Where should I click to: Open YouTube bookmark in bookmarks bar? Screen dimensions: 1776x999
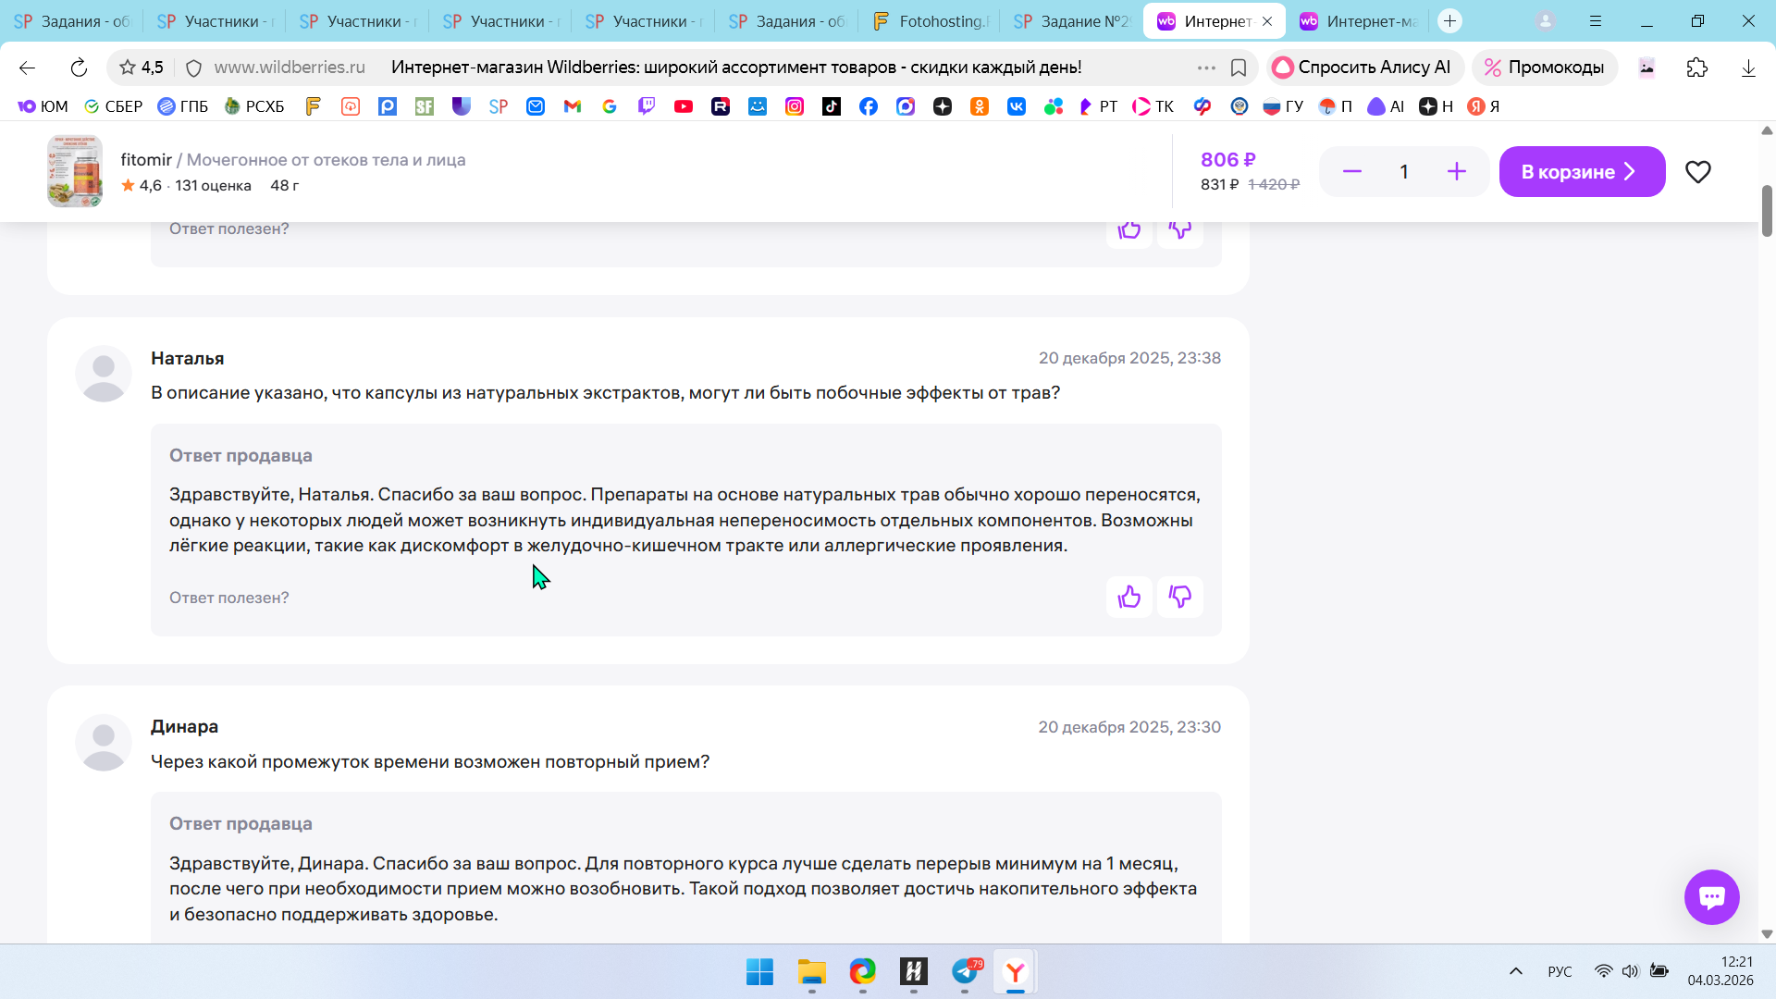pos(684,106)
